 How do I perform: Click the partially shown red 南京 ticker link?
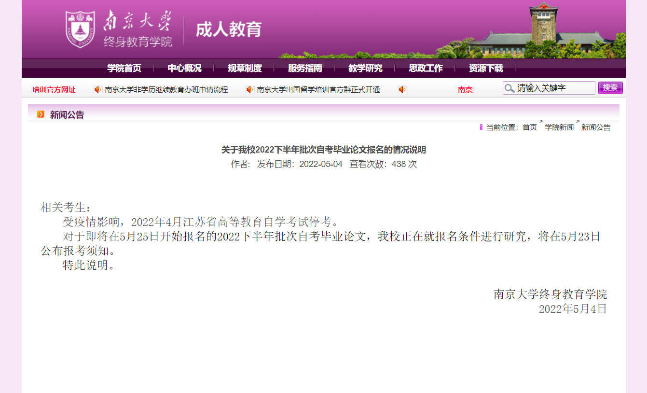[466, 90]
